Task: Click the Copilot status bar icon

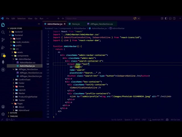Action: (167, 120)
